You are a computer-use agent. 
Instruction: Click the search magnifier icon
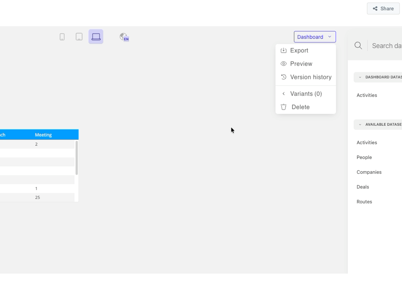point(358,46)
